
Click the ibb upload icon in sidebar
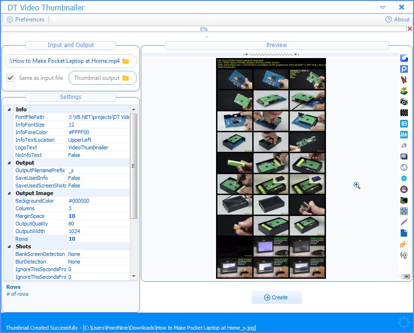(x=404, y=135)
